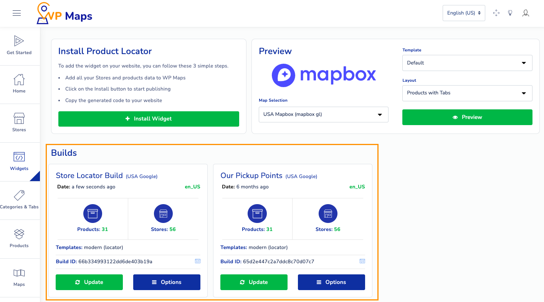
Task: Click the Install Widget button
Action: click(149, 119)
